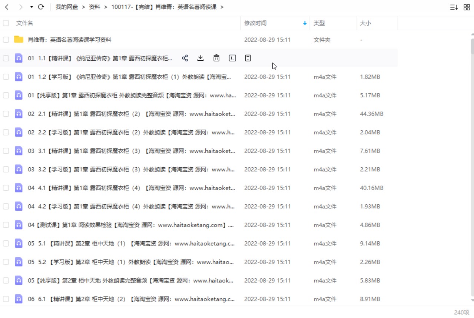Go to 我的网盘 in breadcrumb
Viewport: 474px width, 318px height.
point(67,7)
